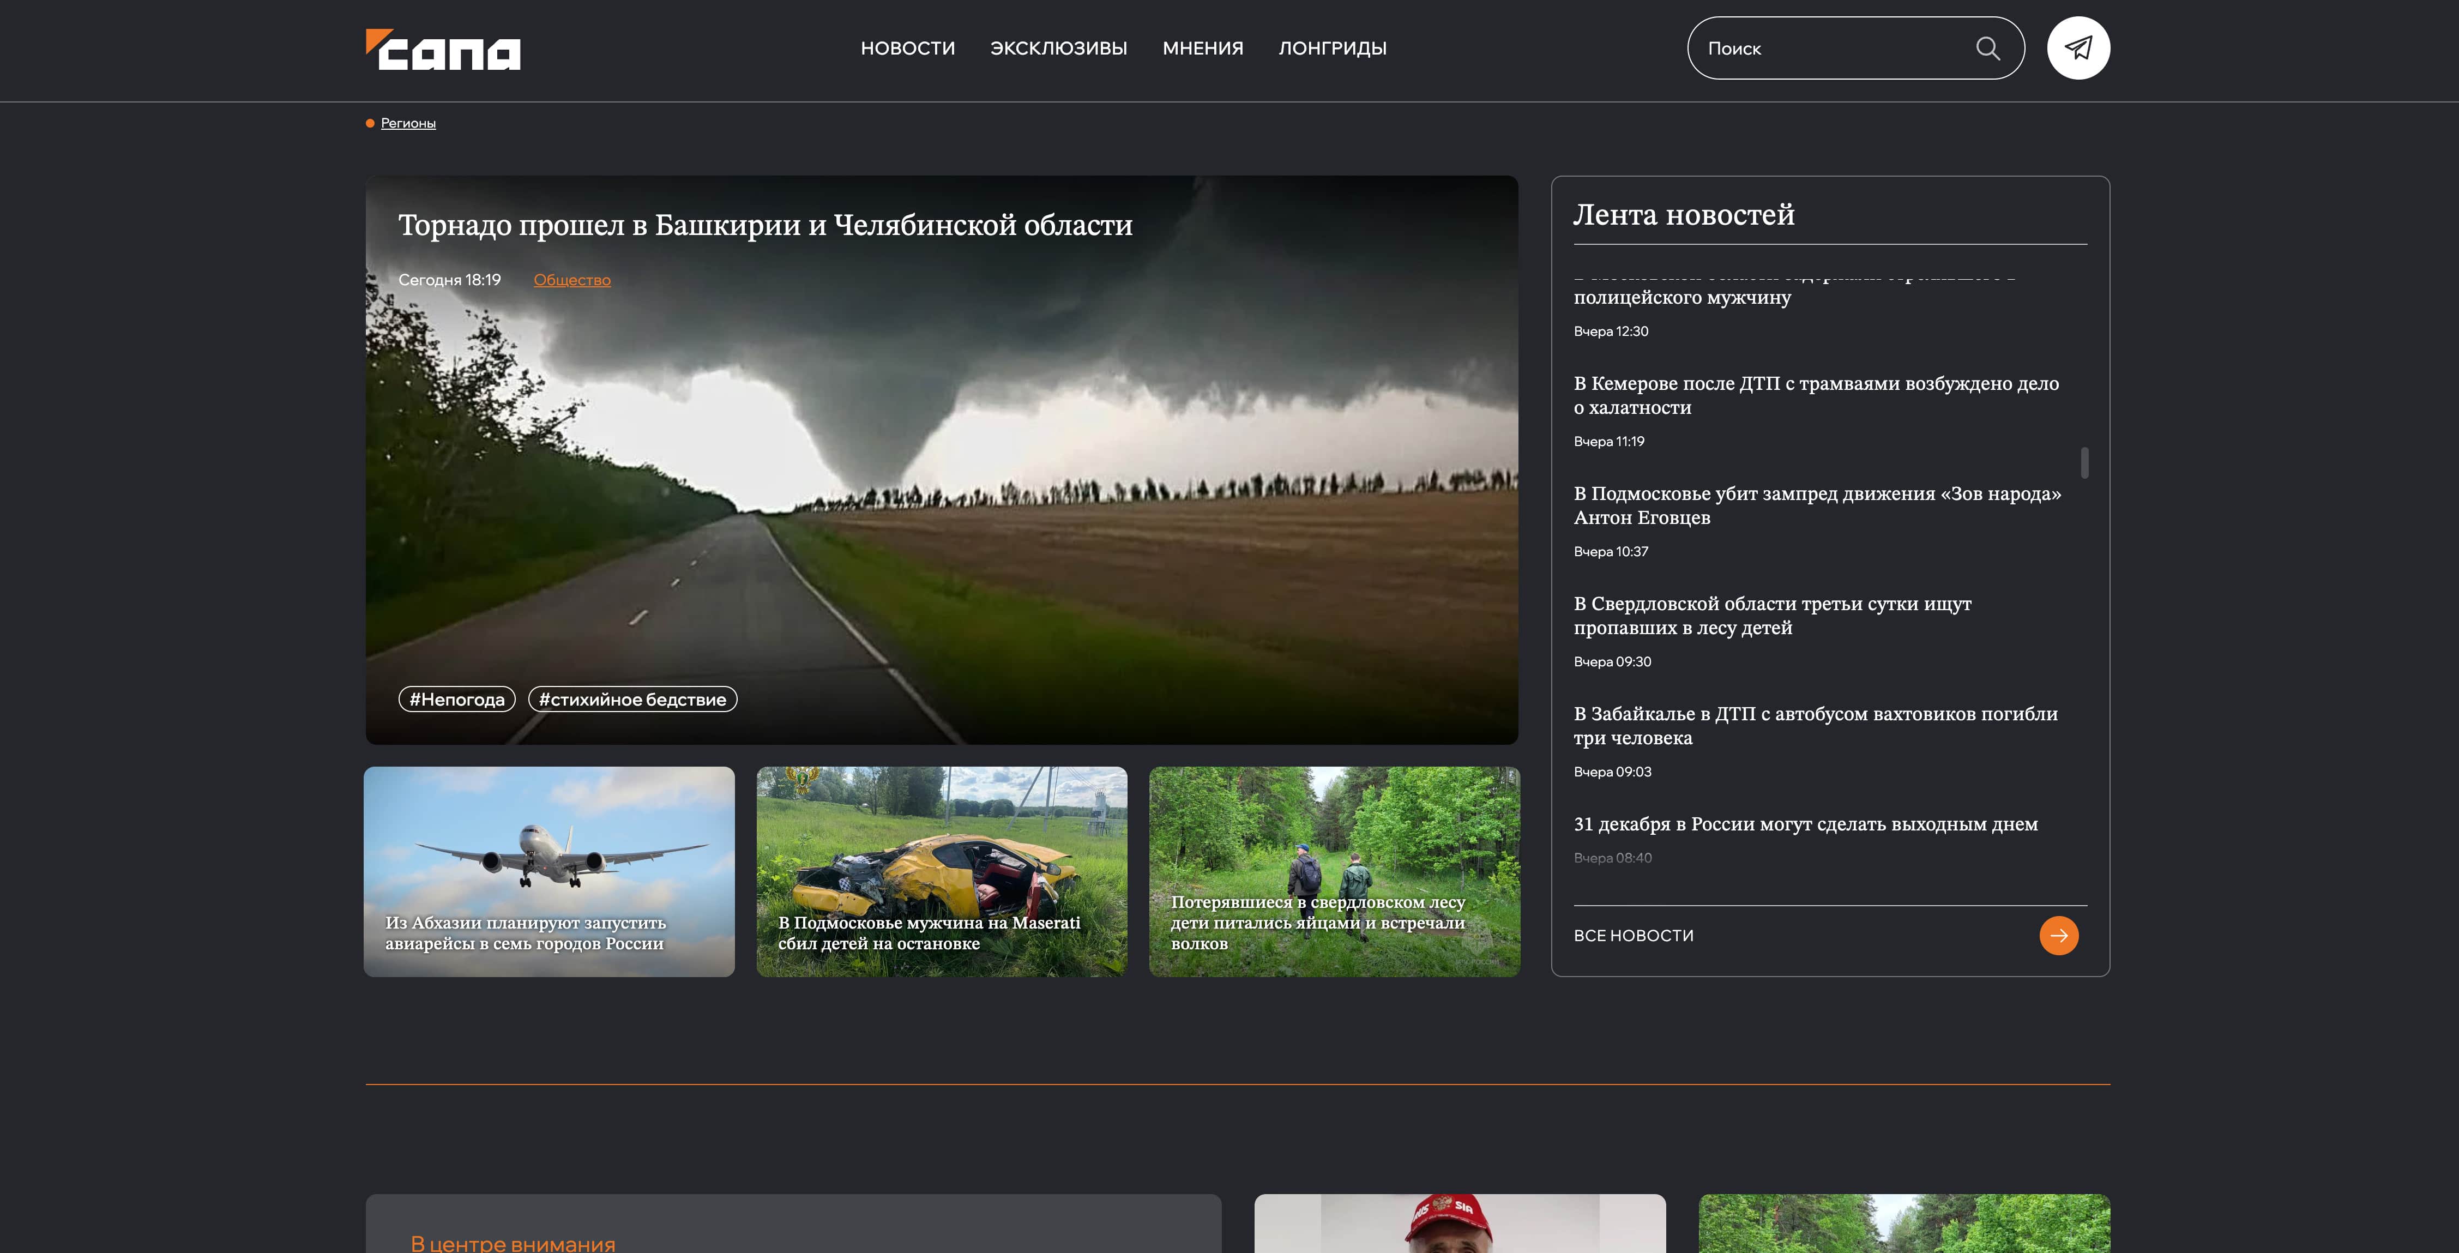Viewport: 2459px width, 1253px height.
Task: Open the Abkhazia airplane flights thumbnail
Action: pyautogui.click(x=549, y=870)
